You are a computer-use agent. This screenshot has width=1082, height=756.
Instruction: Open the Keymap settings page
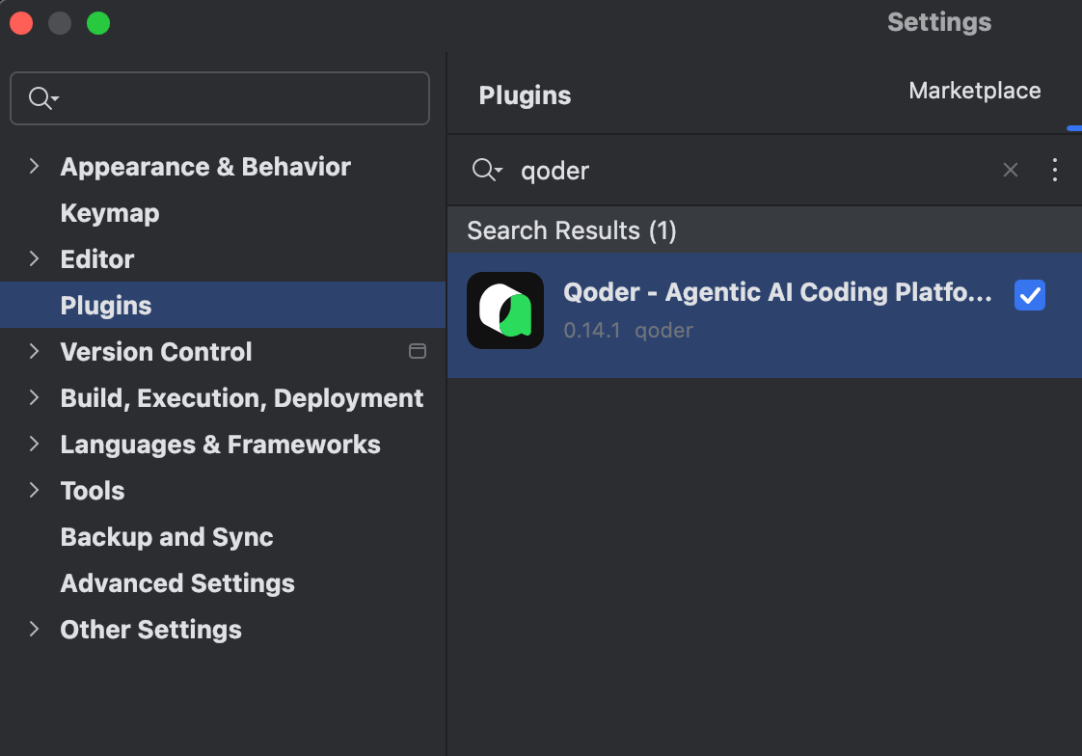(x=110, y=213)
